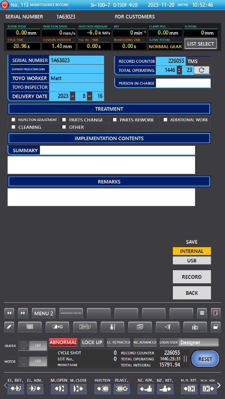Screen dimensions: 225x399
Task: Toggle the HEATER switch
Action: click(x=33, y=346)
